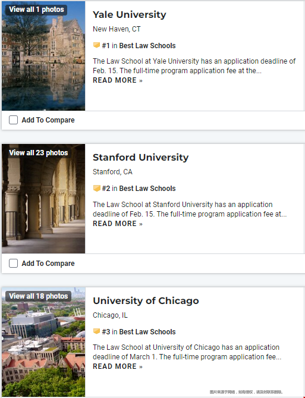Click the badge icon beside #2 ranking

tap(96, 188)
